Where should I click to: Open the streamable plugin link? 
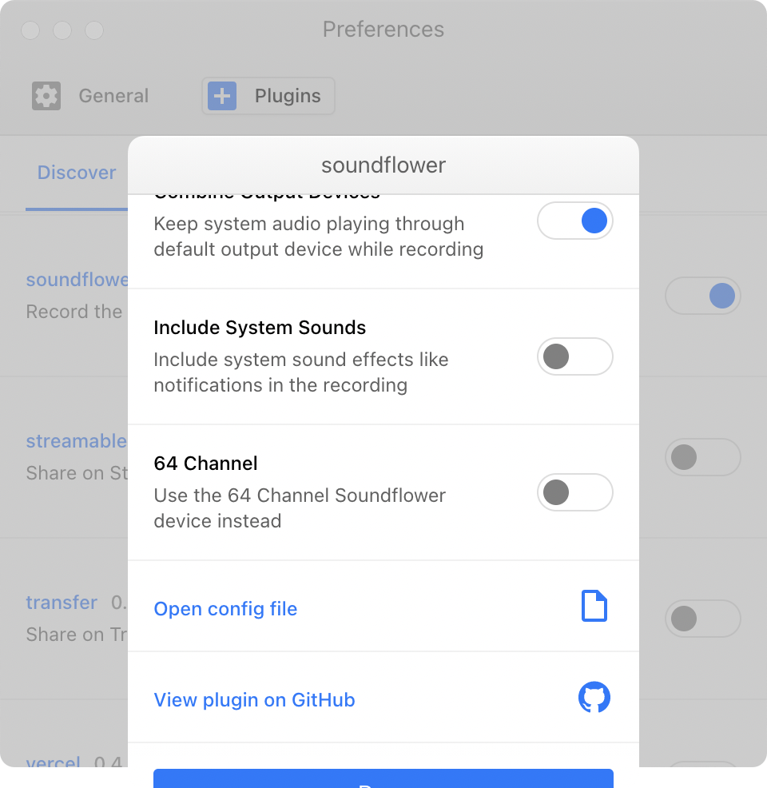[x=77, y=440]
